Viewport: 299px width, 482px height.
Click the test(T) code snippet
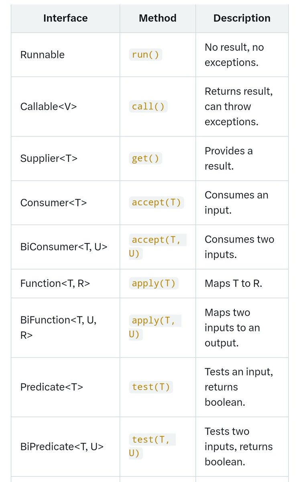click(151, 387)
